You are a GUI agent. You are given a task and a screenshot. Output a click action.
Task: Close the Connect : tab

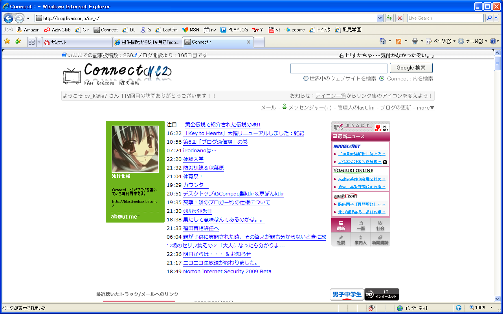click(248, 42)
